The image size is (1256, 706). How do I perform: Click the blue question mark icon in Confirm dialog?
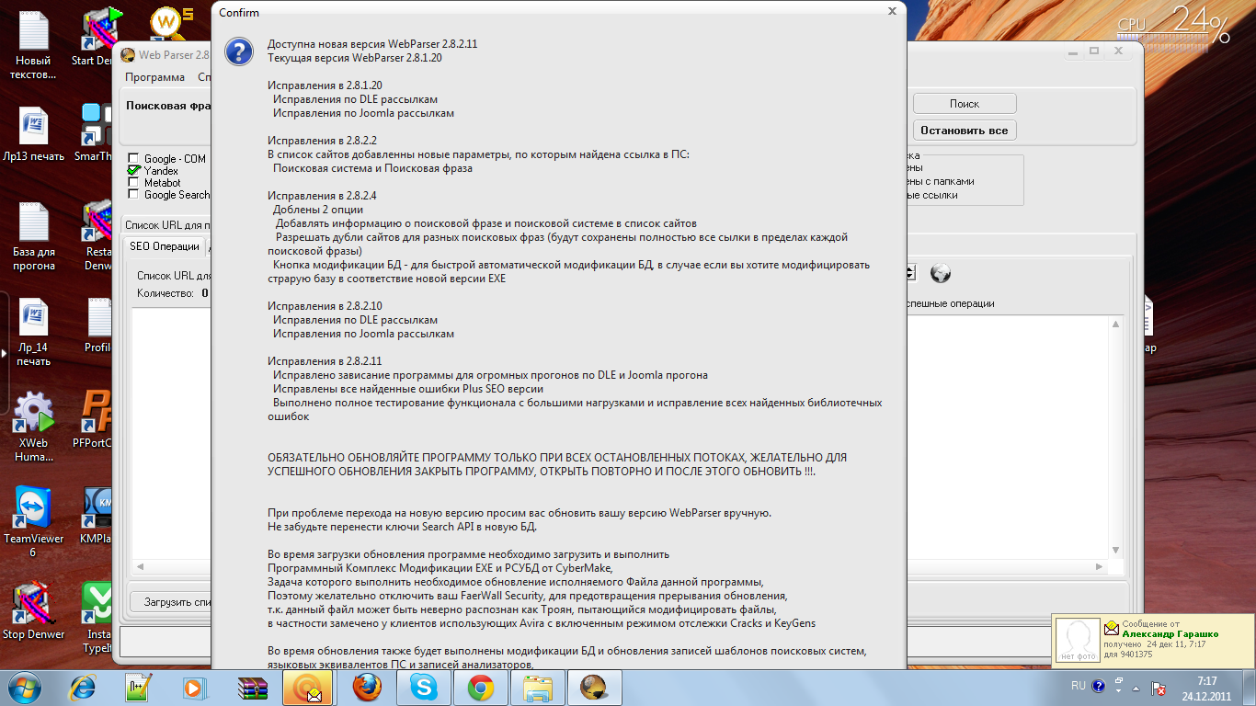239,51
